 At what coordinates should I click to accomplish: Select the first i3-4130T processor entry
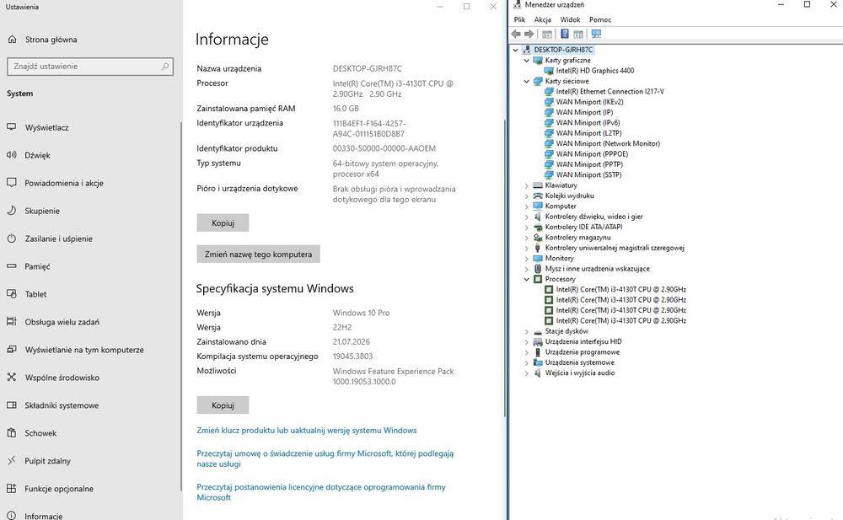(x=621, y=289)
